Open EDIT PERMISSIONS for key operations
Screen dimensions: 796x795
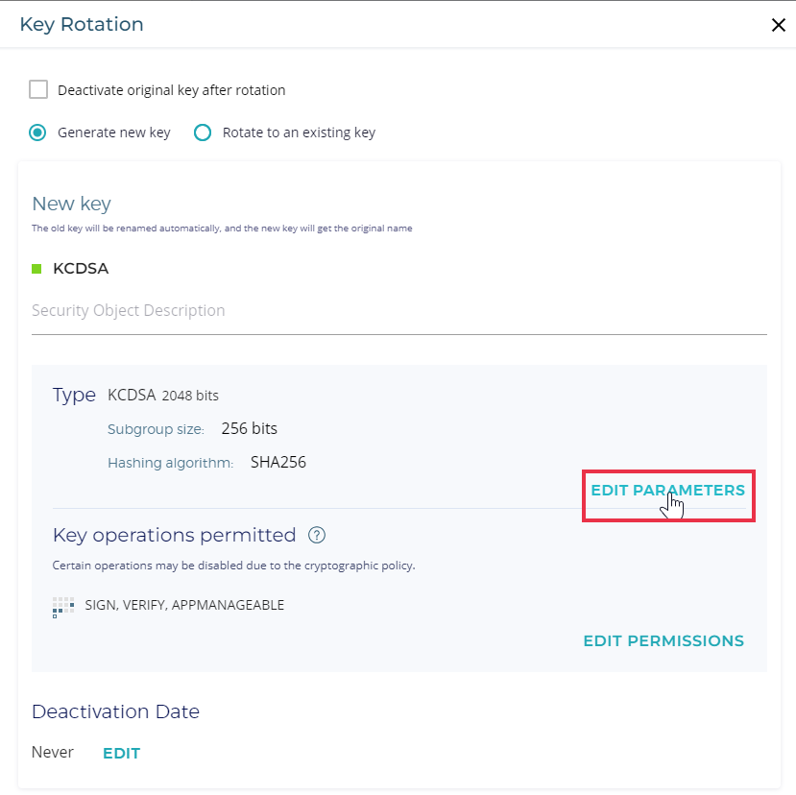[663, 640]
